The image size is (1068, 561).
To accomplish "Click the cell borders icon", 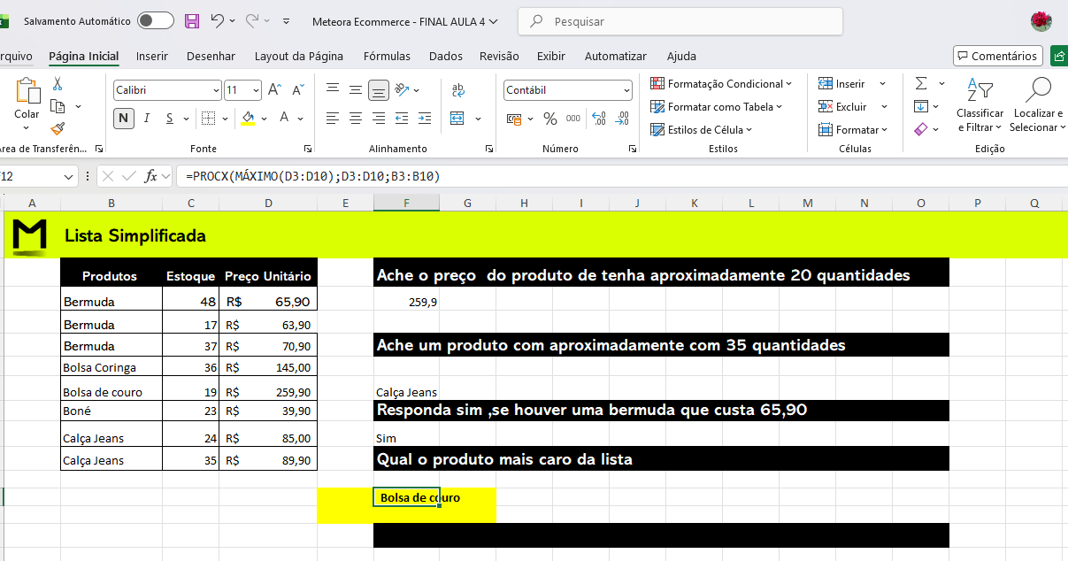I will (207, 118).
